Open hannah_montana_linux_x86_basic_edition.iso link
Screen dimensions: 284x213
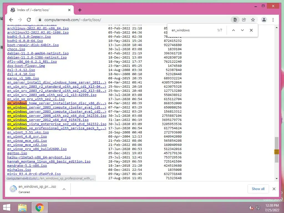click(49, 162)
